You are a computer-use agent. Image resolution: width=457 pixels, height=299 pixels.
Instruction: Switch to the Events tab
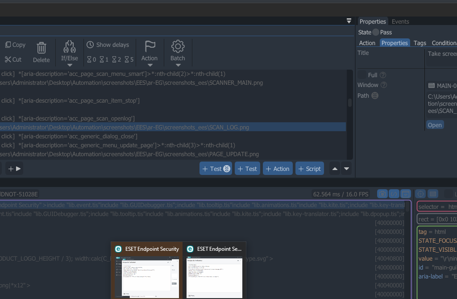pyautogui.click(x=400, y=21)
